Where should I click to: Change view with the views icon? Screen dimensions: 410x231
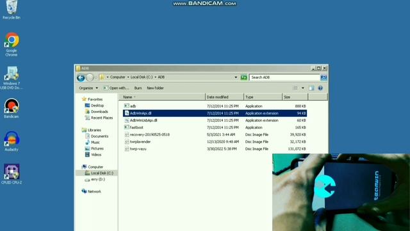(295, 88)
